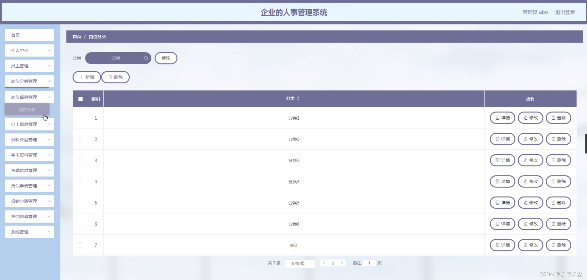Open 详情 for row 分类5
The width and height of the screenshot is (587, 280).
pyautogui.click(x=502, y=203)
